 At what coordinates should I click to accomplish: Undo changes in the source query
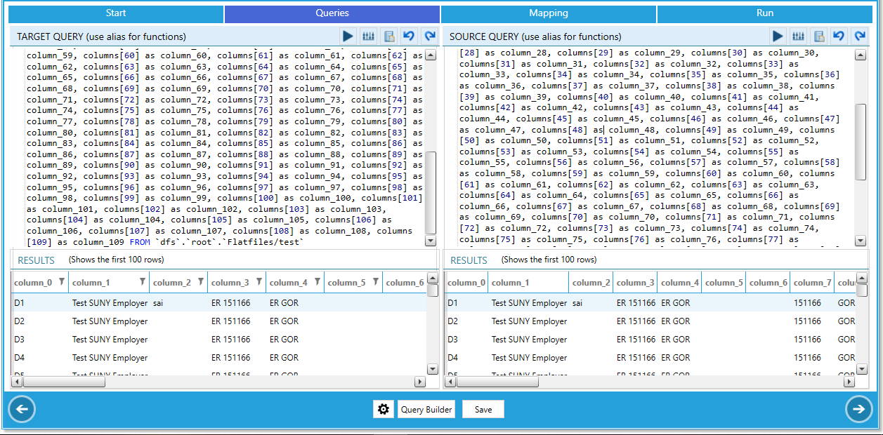click(839, 36)
